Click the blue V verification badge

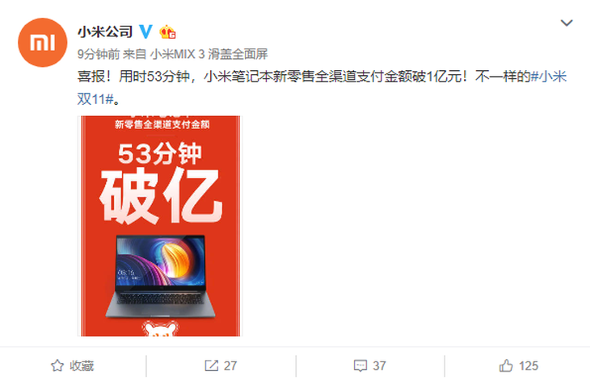pyautogui.click(x=146, y=31)
